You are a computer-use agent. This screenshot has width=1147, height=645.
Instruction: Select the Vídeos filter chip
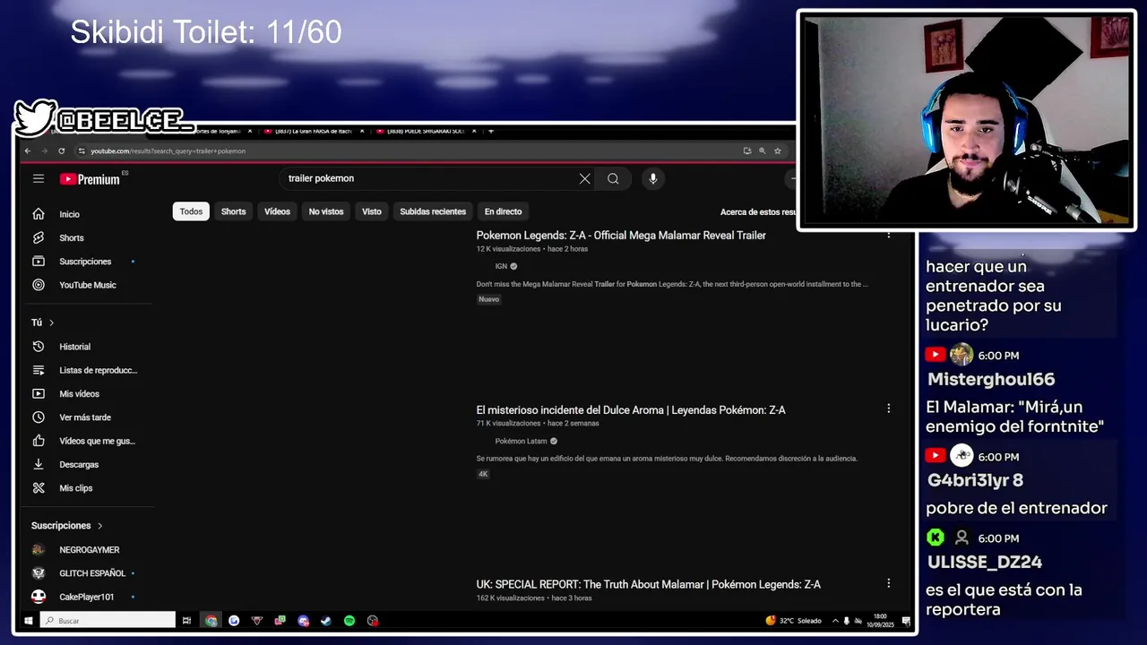[277, 211]
